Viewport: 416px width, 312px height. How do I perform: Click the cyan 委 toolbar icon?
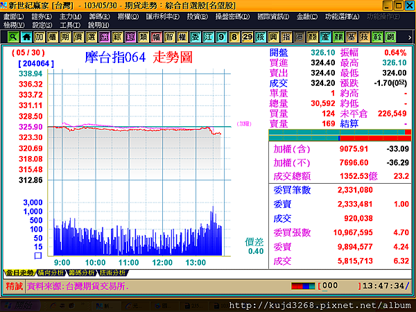tap(196, 37)
